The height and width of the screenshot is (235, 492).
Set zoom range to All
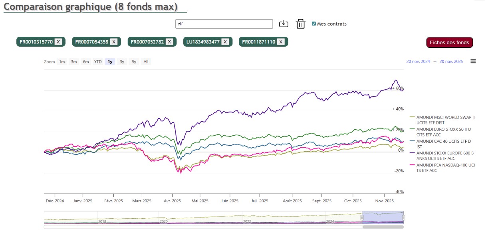(146, 62)
